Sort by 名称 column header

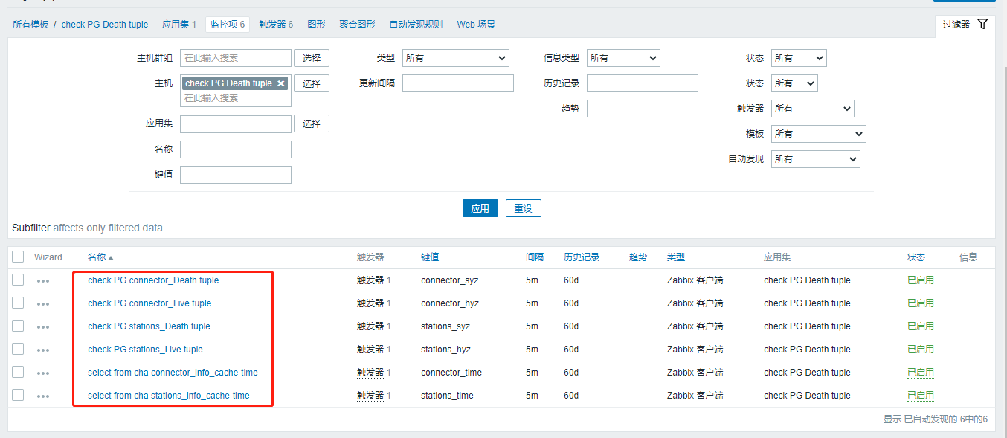[100, 257]
